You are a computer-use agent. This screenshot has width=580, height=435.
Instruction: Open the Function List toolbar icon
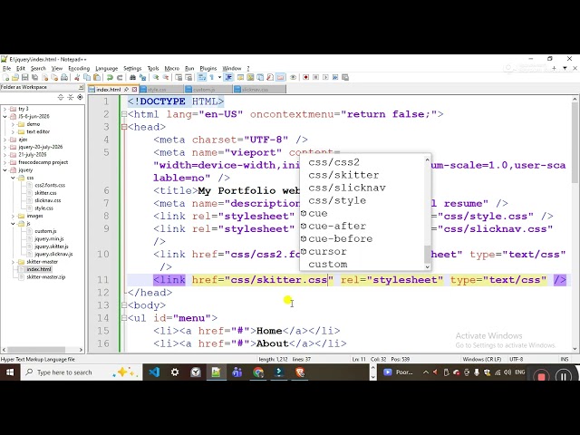pyautogui.click(x=270, y=77)
